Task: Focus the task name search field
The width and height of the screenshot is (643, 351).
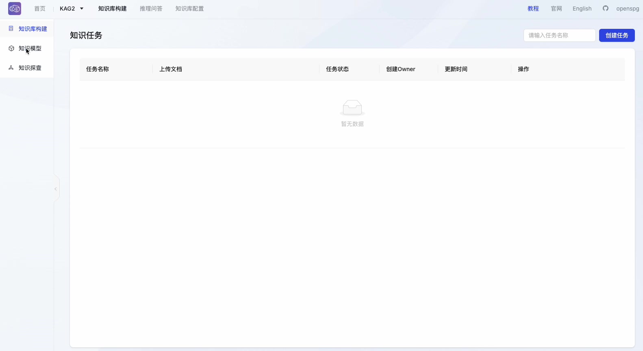Action: (559, 35)
